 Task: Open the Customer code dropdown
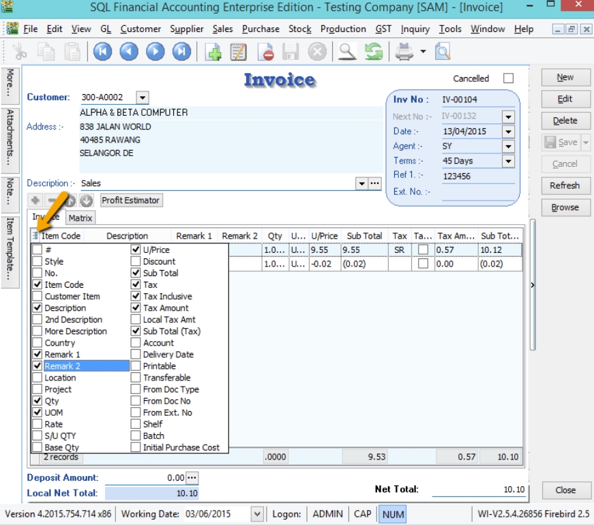pos(142,97)
